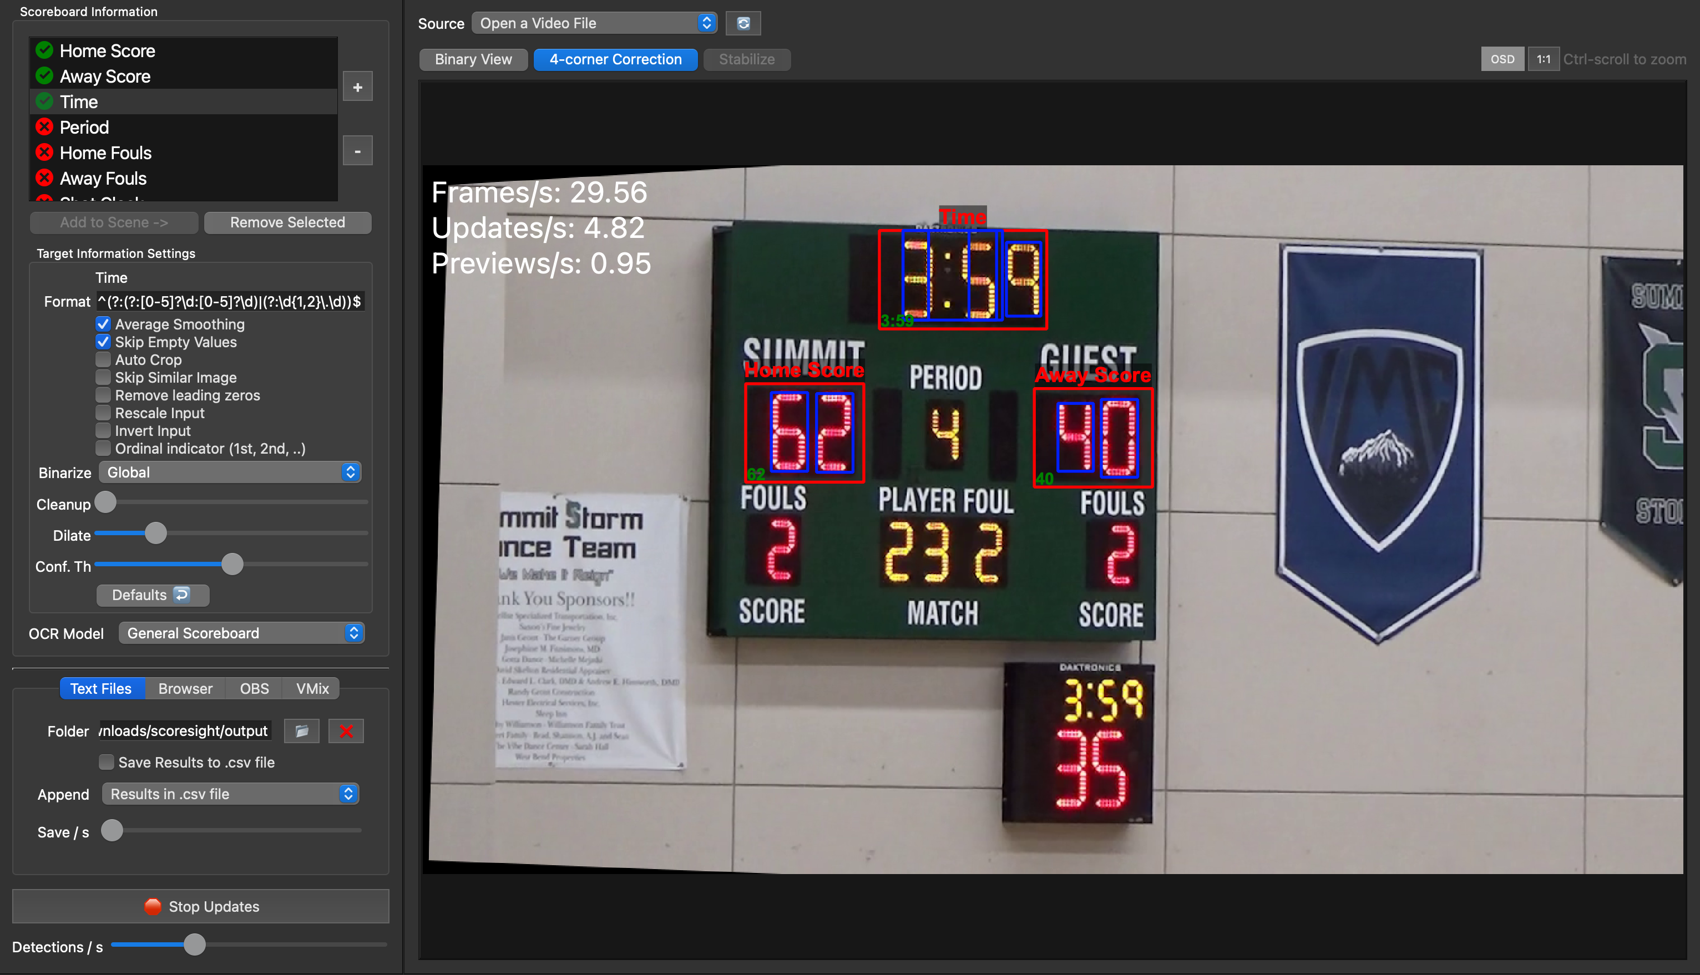Open the OCR Model dropdown
1700x975 pixels.
(241, 633)
